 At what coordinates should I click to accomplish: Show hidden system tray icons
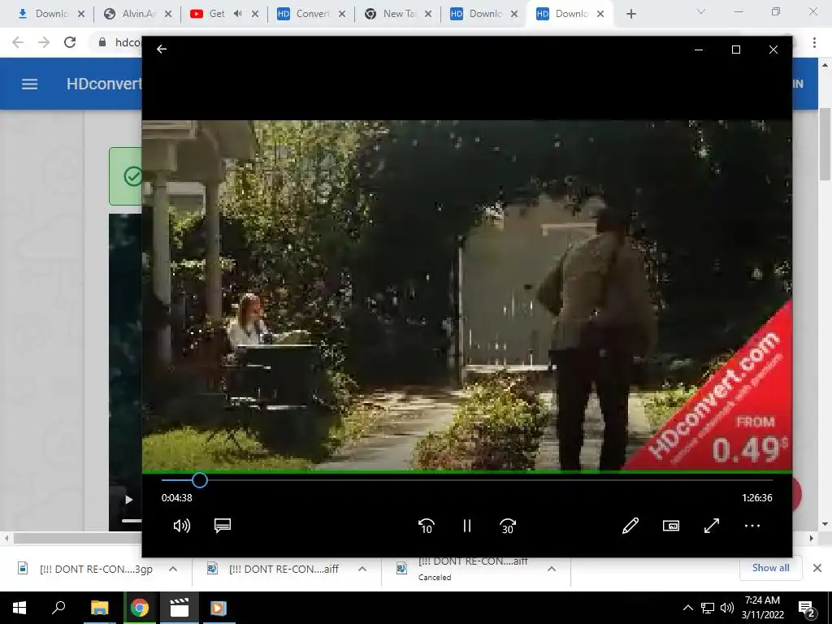pyautogui.click(x=687, y=608)
